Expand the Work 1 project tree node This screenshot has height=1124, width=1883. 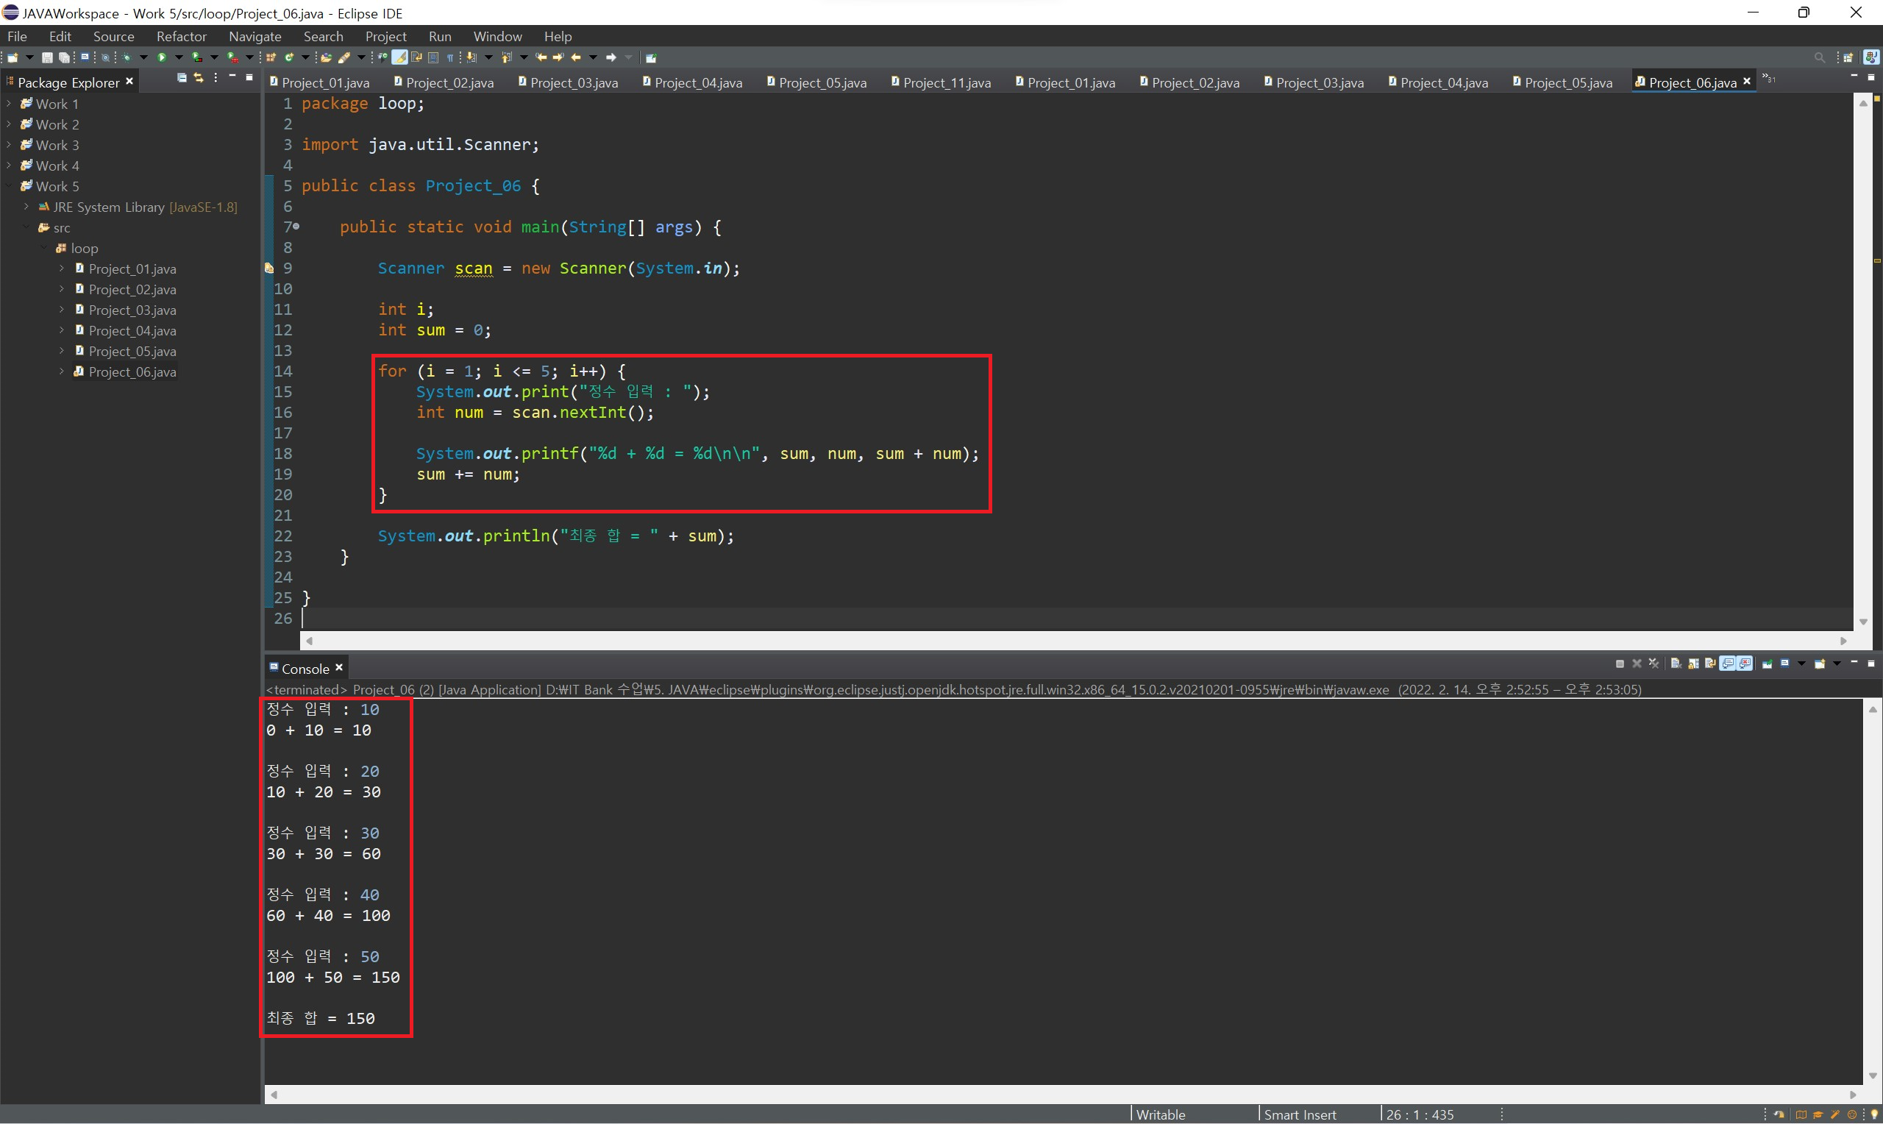coord(8,104)
